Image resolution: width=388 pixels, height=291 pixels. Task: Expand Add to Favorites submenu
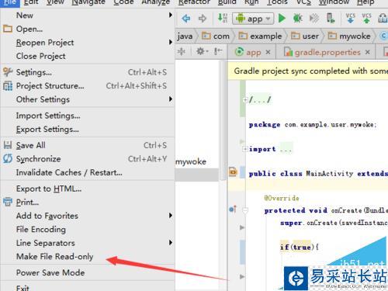(x=88, y=216)
